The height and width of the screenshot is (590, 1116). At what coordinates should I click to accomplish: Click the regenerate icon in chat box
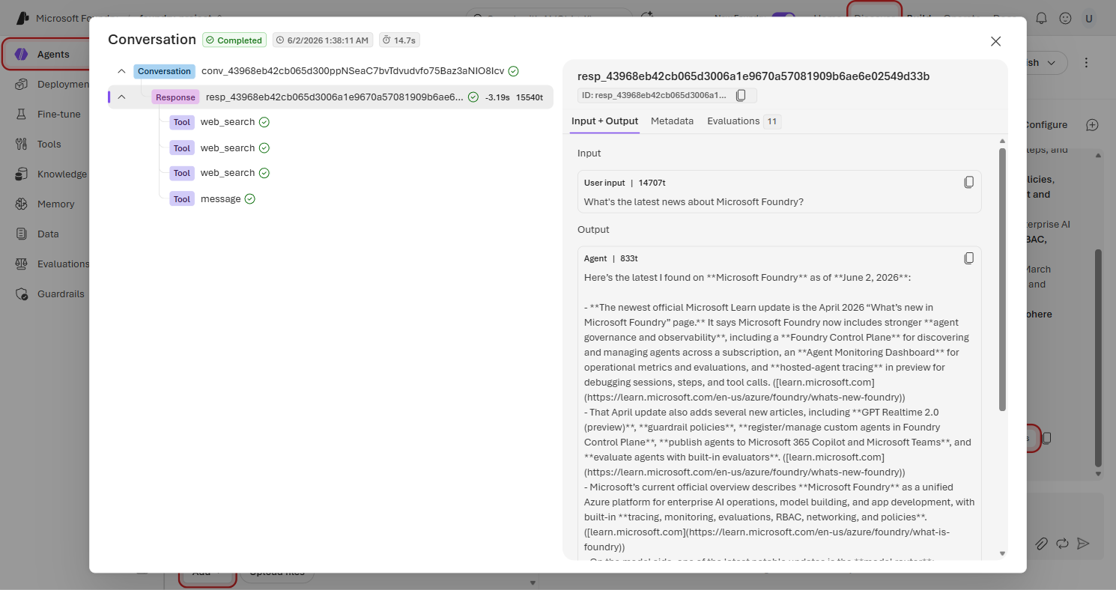pos(1062,544)
